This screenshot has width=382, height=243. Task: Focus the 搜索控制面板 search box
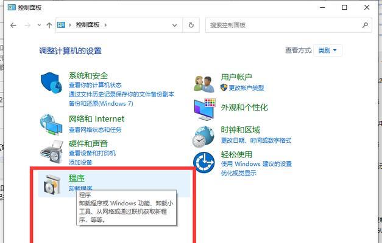pos(288,25)
